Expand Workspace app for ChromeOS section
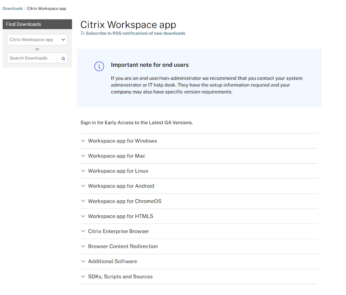Image resolution: width=346 pixels, height=295 pixels. [124, 201]
